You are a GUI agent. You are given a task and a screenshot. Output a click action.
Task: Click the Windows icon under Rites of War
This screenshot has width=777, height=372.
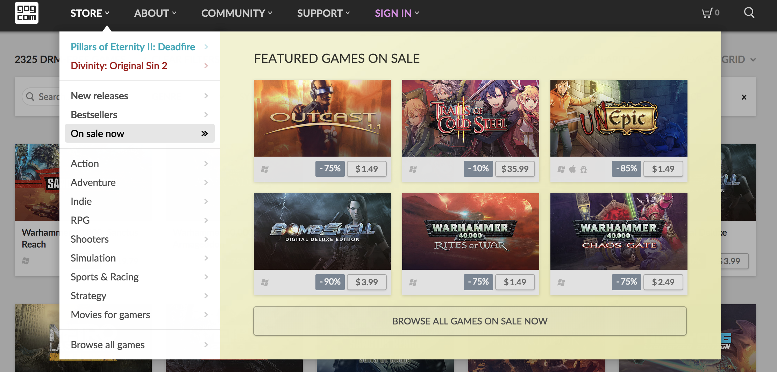(413, 282)
